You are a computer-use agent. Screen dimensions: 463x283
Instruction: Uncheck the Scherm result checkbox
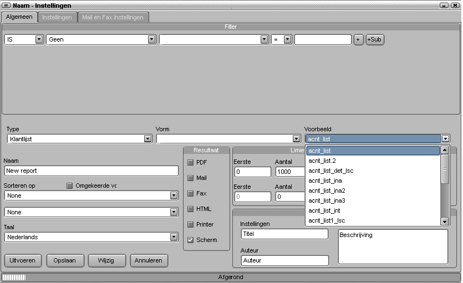pos(191,240)
